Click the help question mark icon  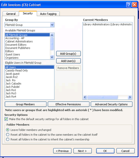[x=129, y=5]
